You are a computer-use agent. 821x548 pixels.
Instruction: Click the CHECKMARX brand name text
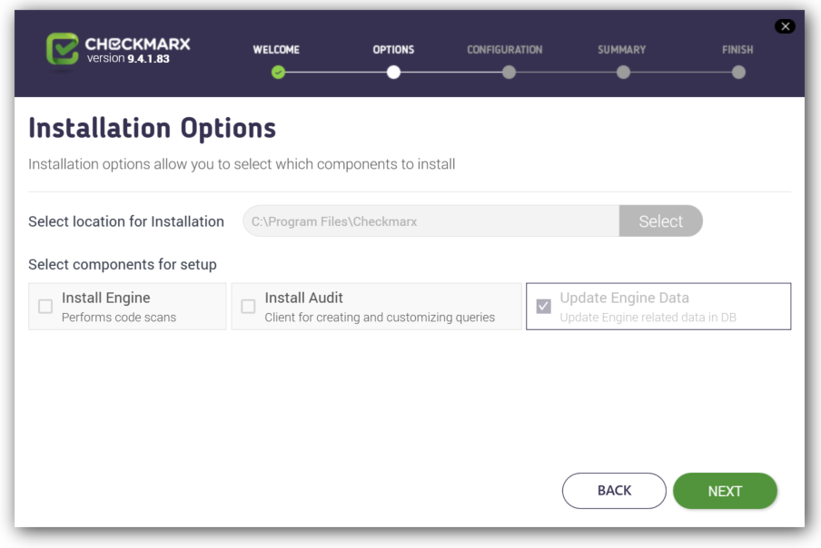[138, 44]
